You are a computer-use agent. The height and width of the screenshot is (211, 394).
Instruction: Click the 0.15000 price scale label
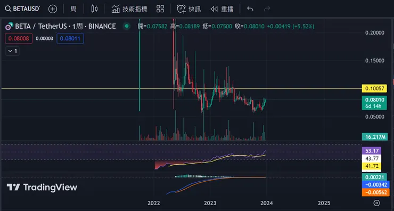click(375, 61)
